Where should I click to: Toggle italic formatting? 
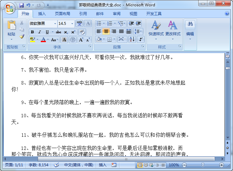pos(40,32)
